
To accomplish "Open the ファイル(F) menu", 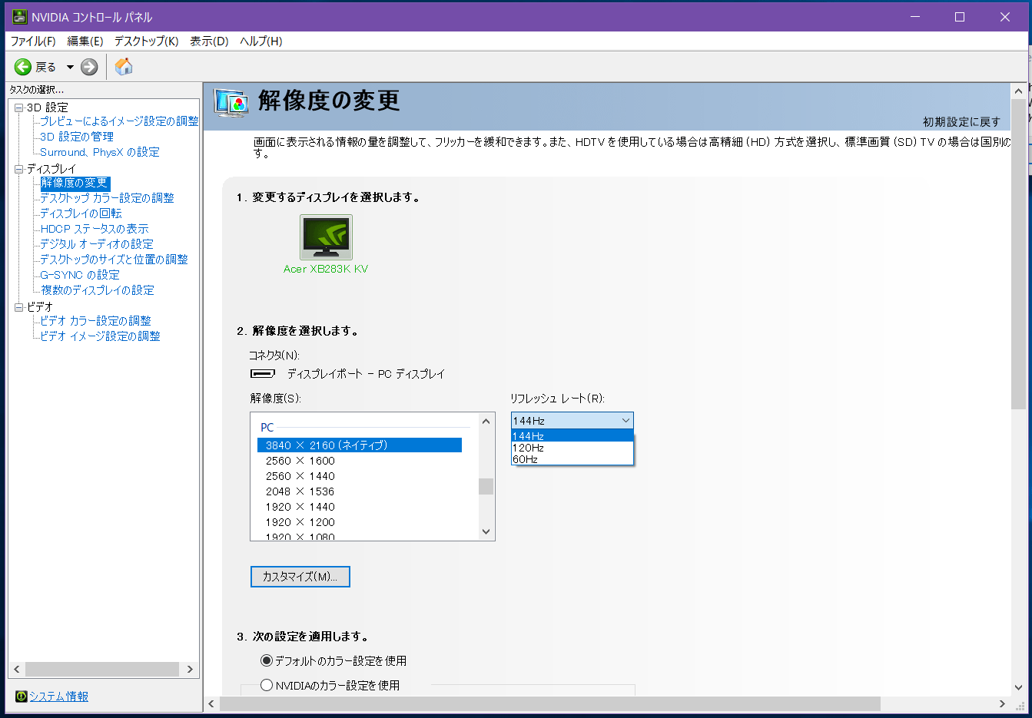I will click(33, 41).
